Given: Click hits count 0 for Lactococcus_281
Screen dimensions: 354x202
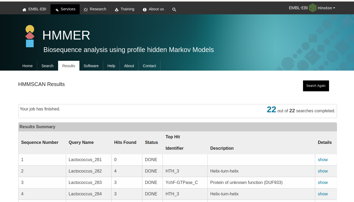Looking at the screenshot, I should pyautogui.click(x=116, y=160).
